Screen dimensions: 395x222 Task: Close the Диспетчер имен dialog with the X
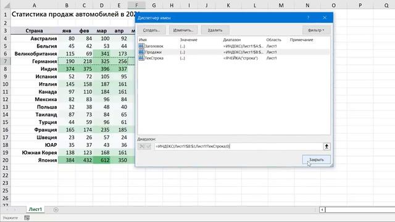pos(325,18)
